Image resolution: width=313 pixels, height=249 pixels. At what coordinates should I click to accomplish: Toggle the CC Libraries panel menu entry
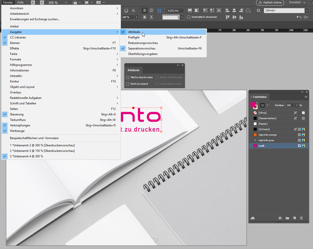pyautogui.click(x=61, y=37)
